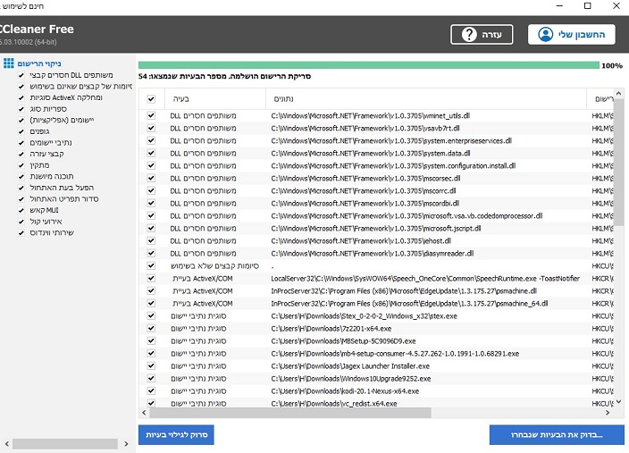Maximize the CCleaner window

587,6
